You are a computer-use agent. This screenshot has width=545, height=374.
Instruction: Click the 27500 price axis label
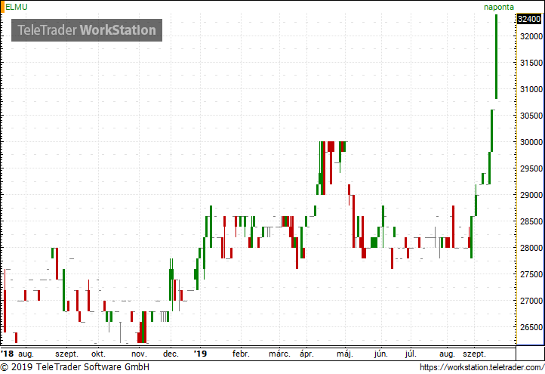[531, 274]
